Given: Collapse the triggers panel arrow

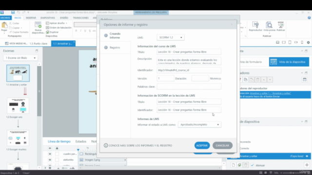Looking at the screenshot, I should [x=302, y=73].
